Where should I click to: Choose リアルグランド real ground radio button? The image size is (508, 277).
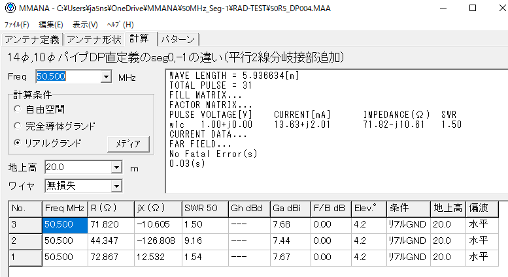(18, 143)
